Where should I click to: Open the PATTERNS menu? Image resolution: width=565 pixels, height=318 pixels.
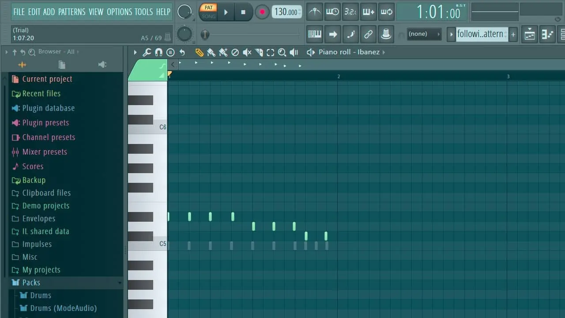point(72,12)
